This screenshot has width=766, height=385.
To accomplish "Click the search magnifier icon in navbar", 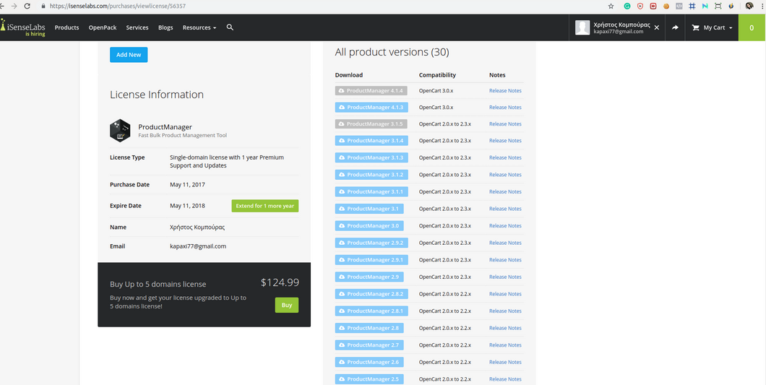I will pos(230,27).
